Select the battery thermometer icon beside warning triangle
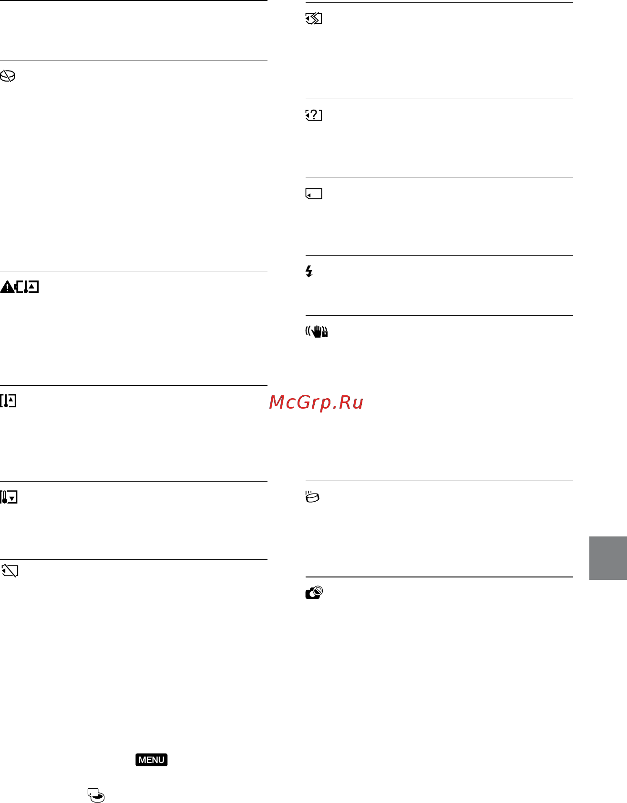Image resolution: width=627 pixels, height=803 pixels. pyautogui.click(x=27, y=287)
